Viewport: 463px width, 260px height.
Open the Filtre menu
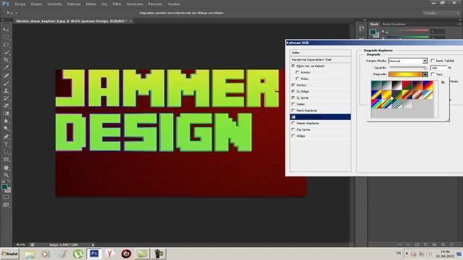pos(117,4)
